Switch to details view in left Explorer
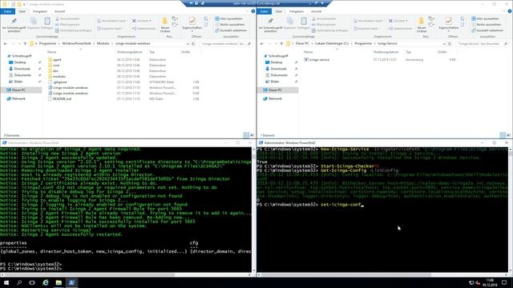The image size is (513, 288). (246, 135)
